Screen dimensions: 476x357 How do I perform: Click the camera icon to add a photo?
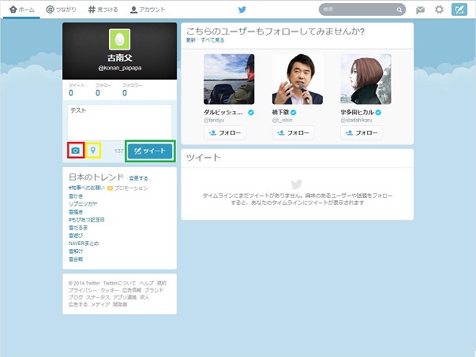point(75,151)
